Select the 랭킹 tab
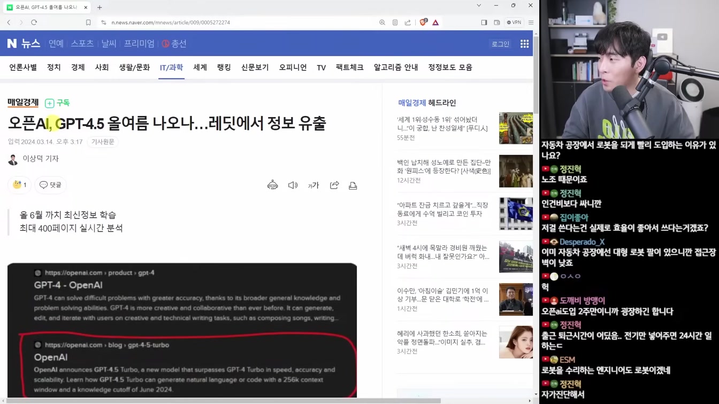 click(224, 67)
